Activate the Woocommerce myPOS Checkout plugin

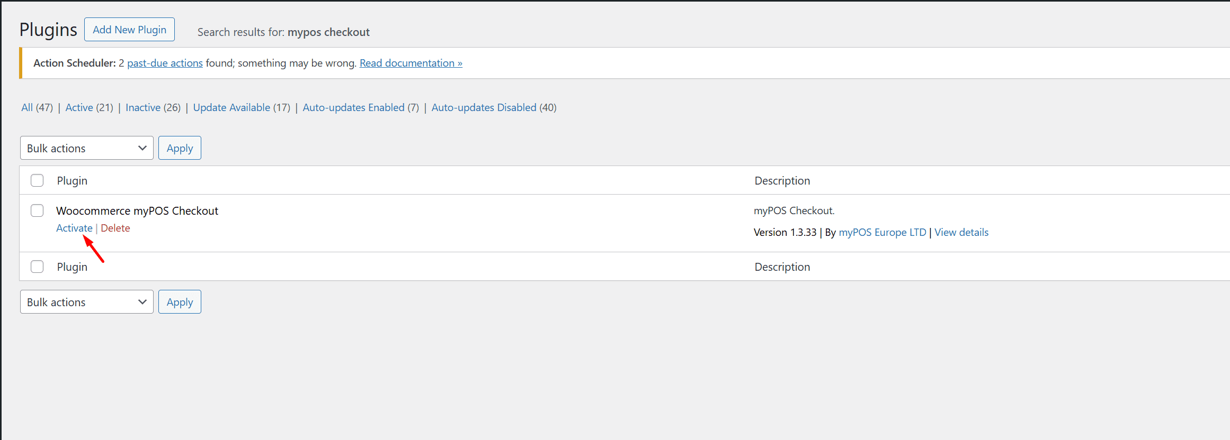[74, 228]
